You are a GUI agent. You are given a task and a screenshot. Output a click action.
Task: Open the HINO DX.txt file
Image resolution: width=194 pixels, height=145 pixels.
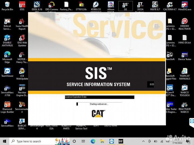(185, 39)
